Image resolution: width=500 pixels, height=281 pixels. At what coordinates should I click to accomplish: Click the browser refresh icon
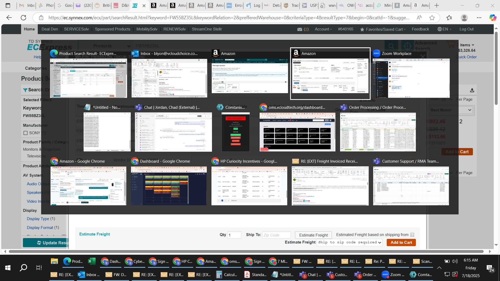pyautogui.click(x=23, y=18)
